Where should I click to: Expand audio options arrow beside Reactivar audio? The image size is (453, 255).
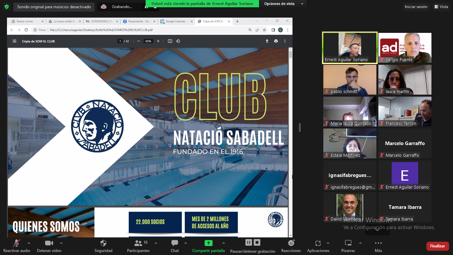pyautogui.click(x=29, y=243)
